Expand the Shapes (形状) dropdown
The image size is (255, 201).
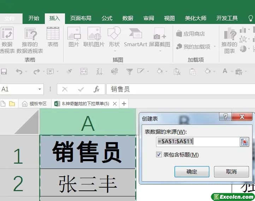114,44
